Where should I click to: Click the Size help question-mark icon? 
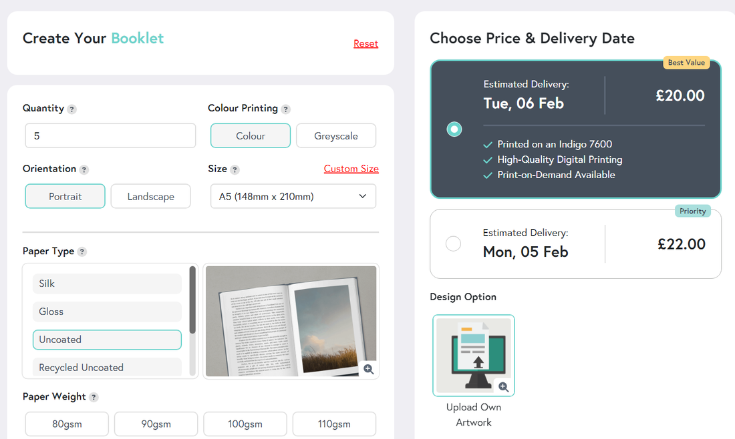tap(235, 170)
